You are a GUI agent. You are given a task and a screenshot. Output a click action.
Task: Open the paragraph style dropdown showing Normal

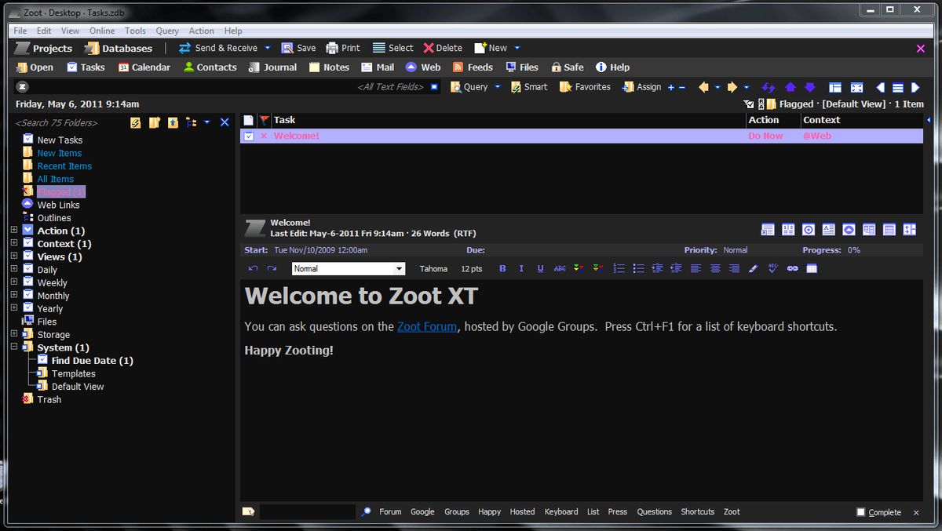pos(348,268)
